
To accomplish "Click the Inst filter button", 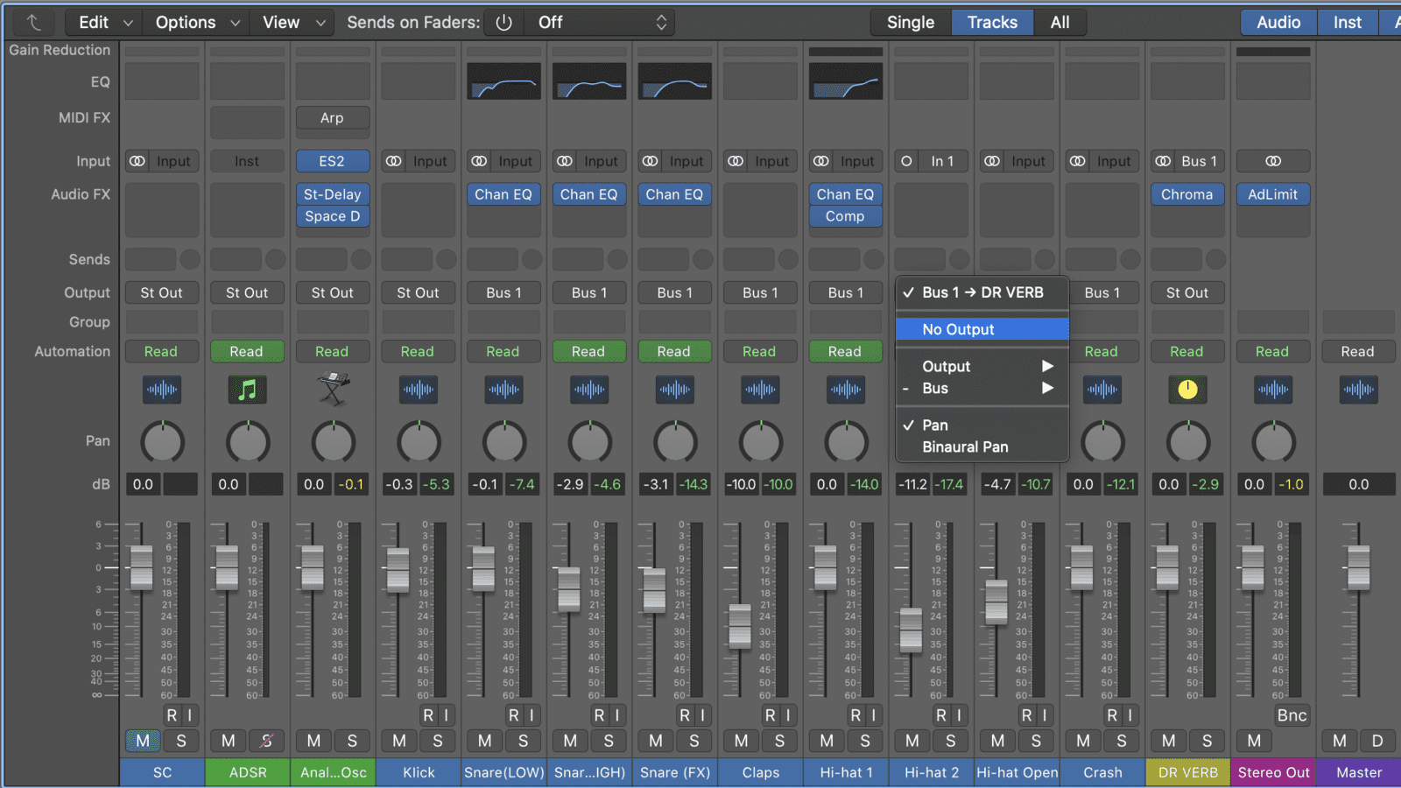I will click(x=1348, y=23).
